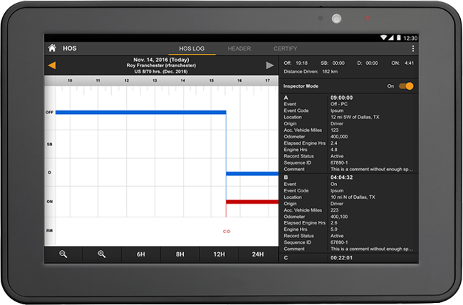Select the blue OFF duty status line

(141, 113)
